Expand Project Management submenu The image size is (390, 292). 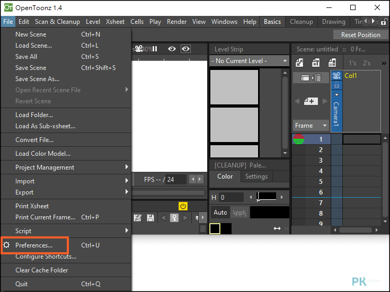[66, 167]
